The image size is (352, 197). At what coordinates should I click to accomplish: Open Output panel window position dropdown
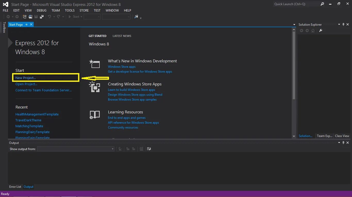click(x=339, y=143)
